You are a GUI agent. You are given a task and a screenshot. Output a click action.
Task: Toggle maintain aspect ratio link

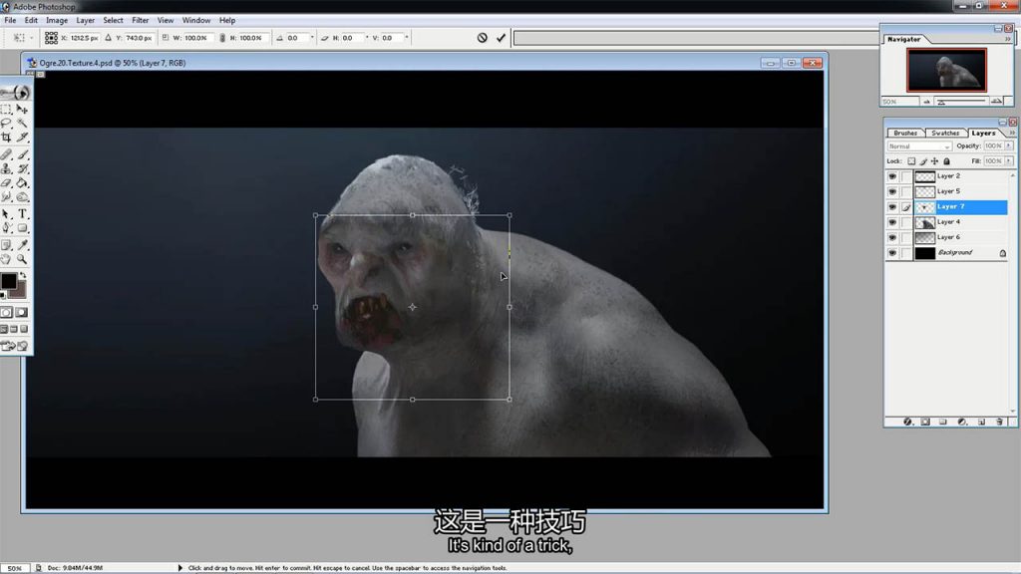[222, 38]
